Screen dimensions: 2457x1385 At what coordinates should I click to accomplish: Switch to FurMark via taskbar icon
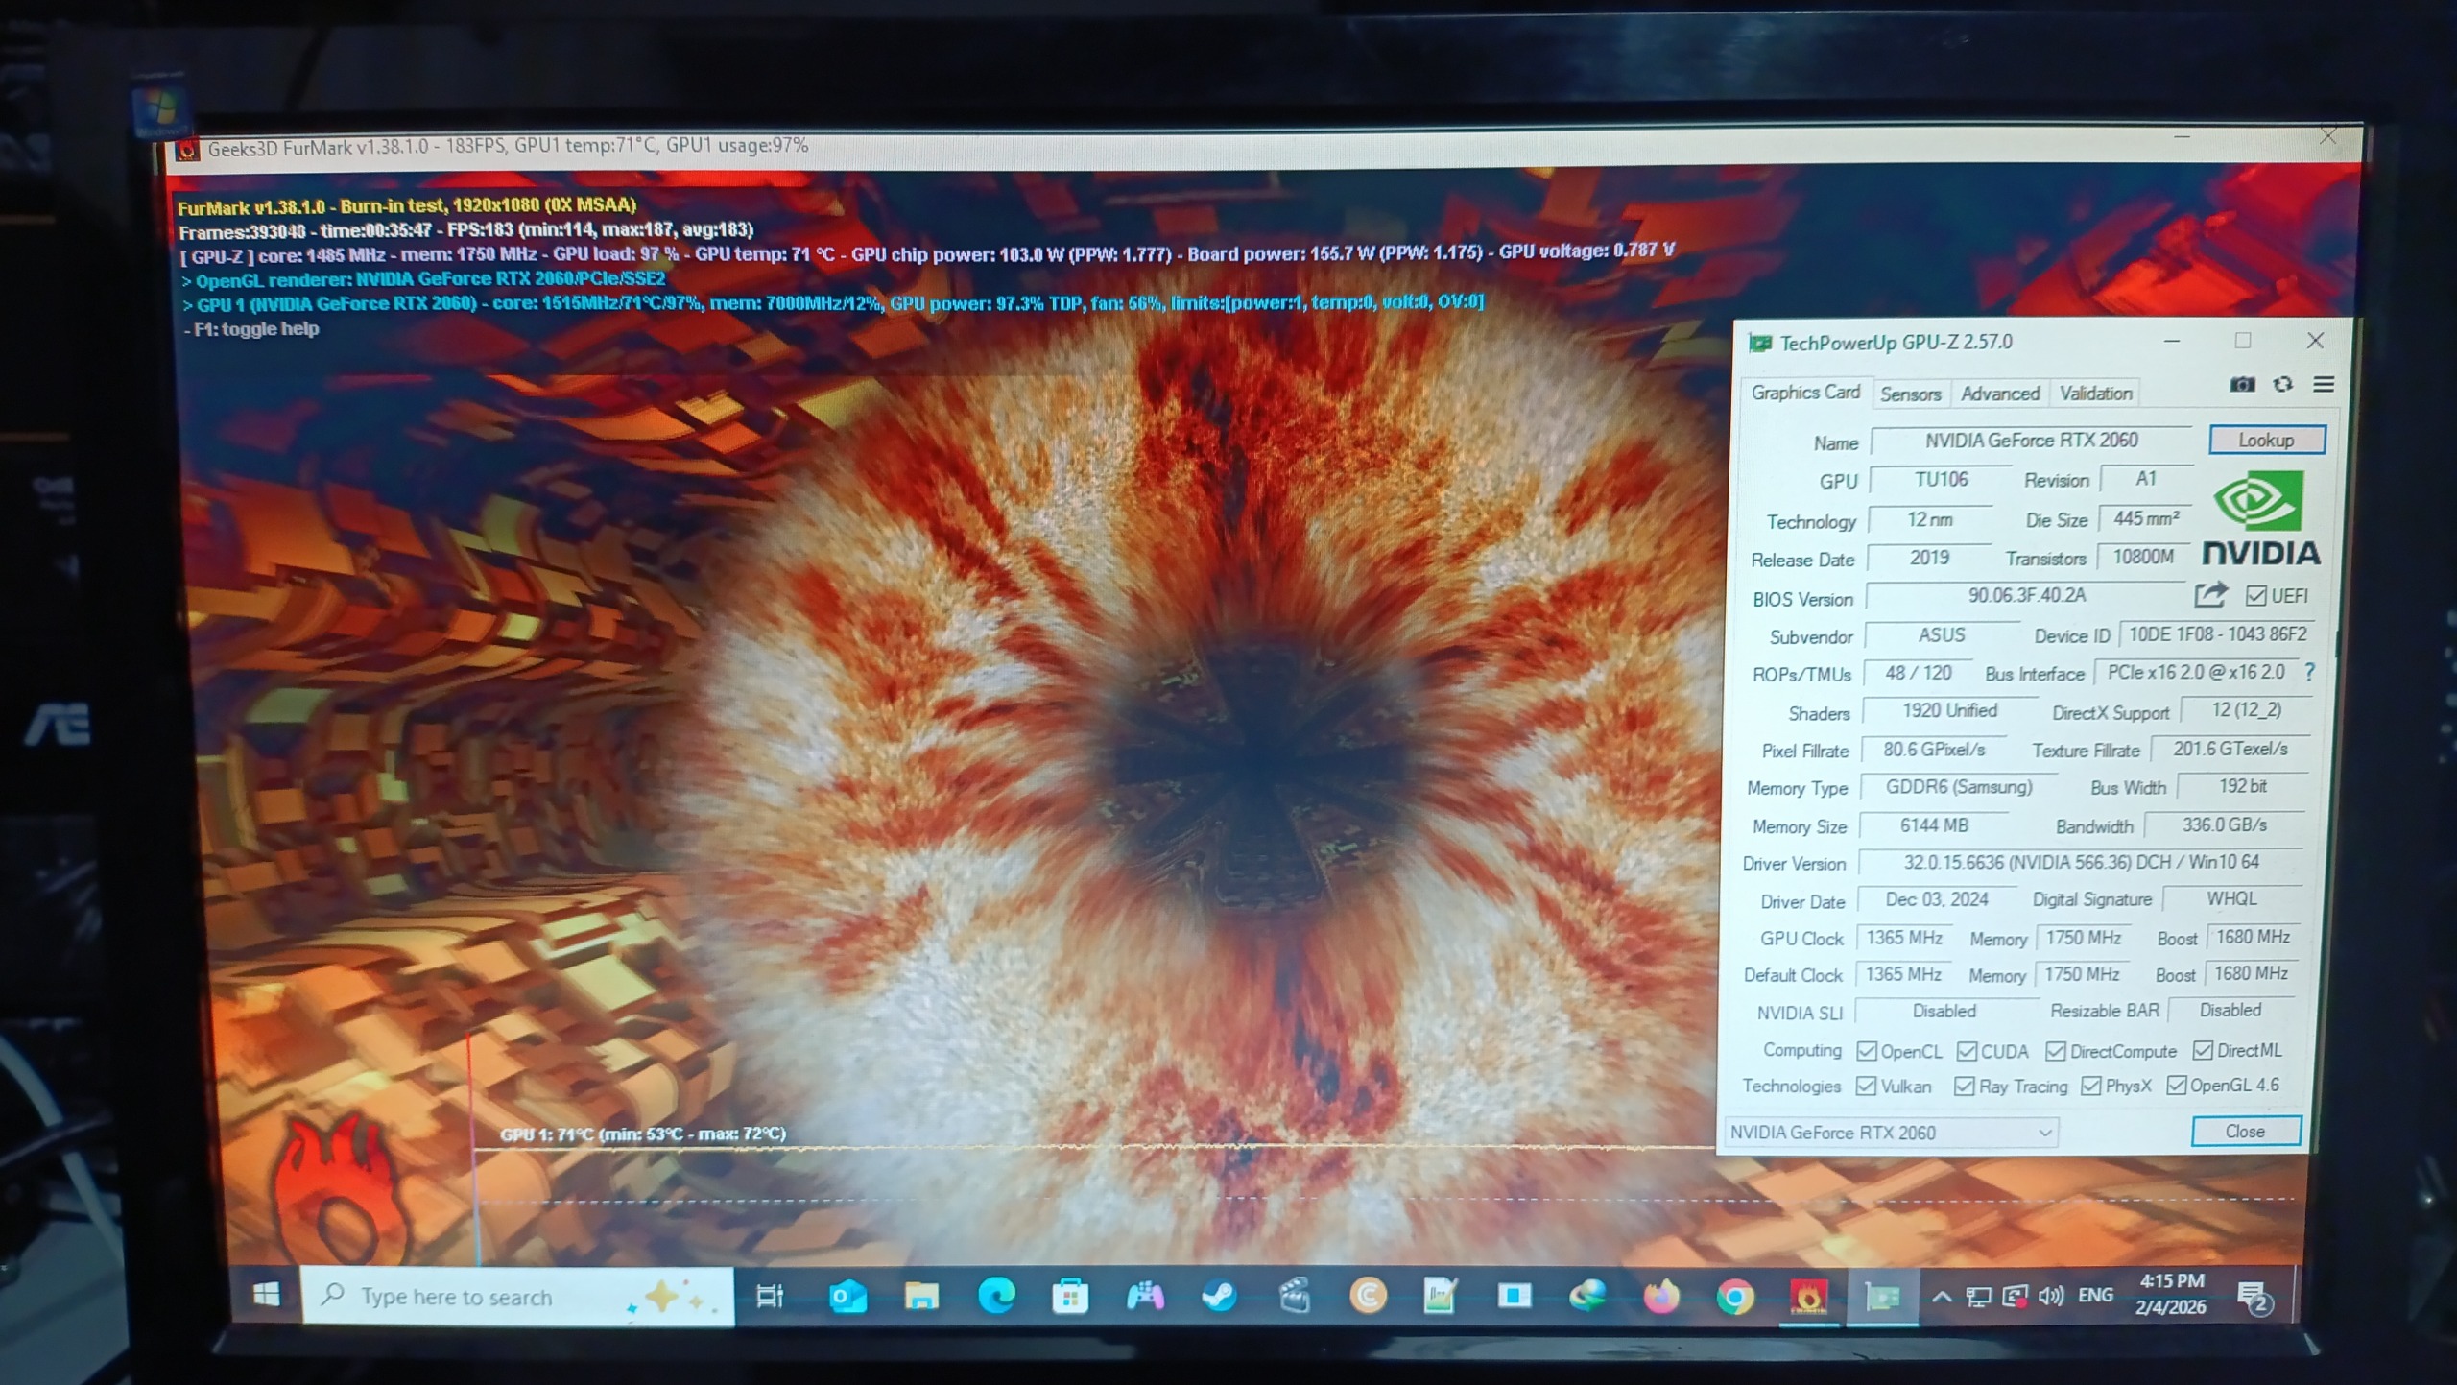pos(1809,1299)
